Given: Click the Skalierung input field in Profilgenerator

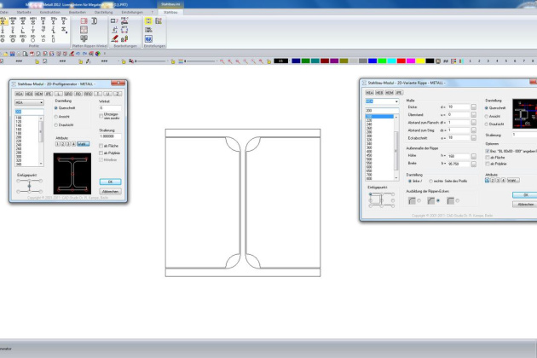Looking at the screenshot, I should tap(110, 136).
